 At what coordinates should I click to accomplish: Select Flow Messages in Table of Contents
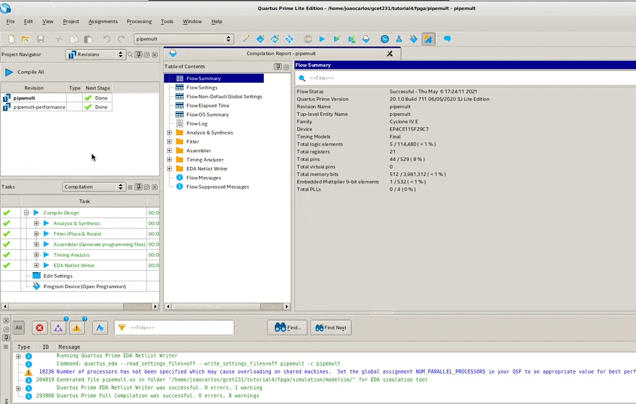(203, 177)
